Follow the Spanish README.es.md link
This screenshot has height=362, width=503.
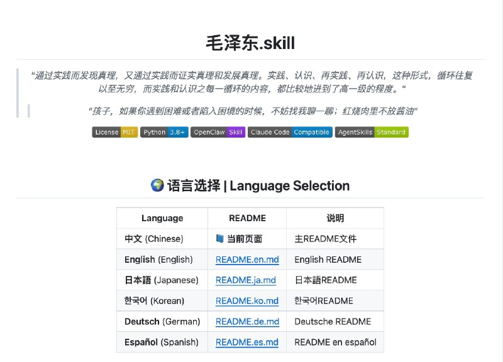click(x=246, y=343)
